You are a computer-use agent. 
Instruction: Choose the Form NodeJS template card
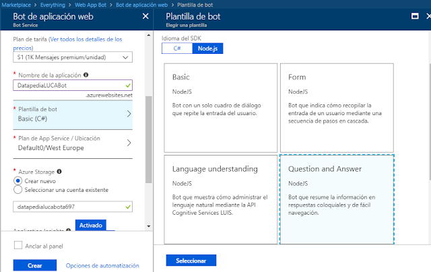tap(337, 108)
